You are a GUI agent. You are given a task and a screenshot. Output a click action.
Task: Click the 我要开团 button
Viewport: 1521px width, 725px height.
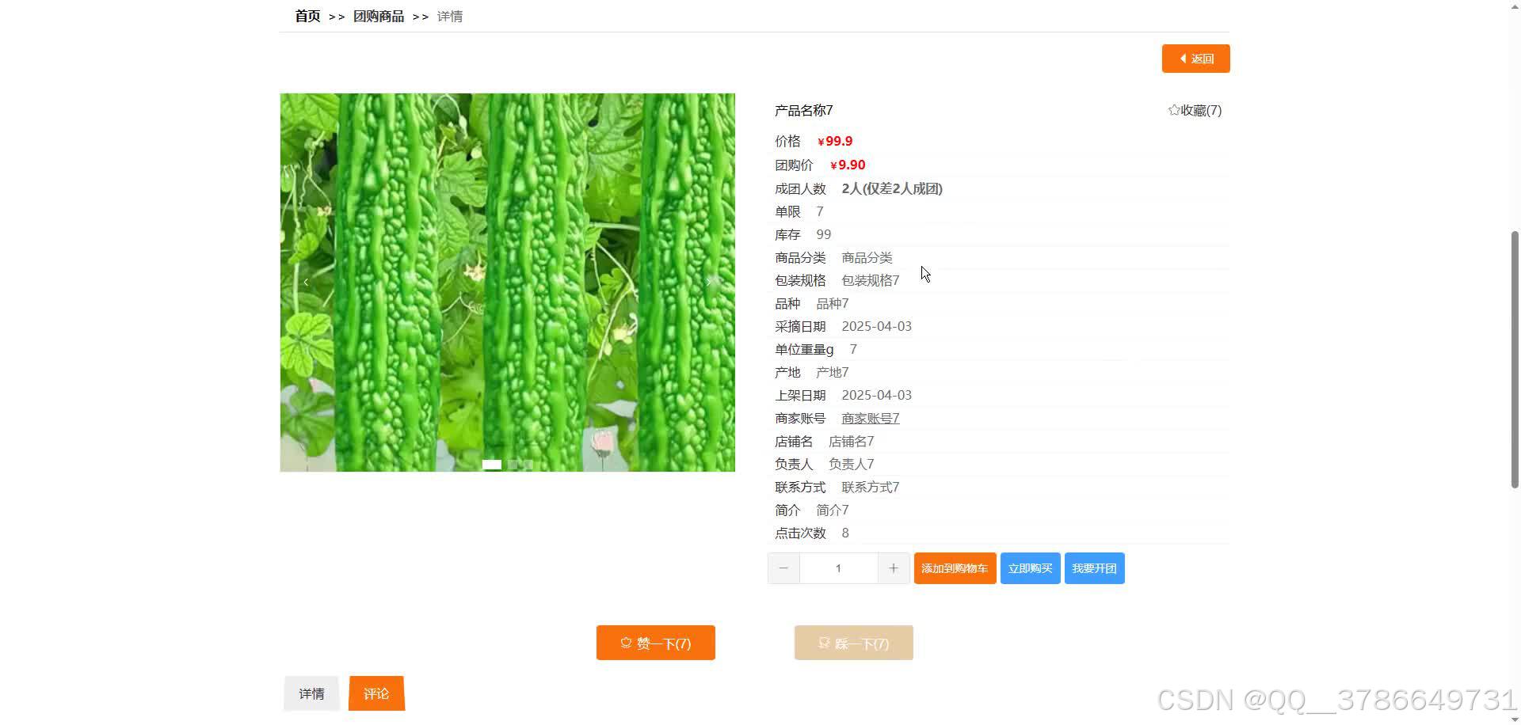tap(1094, 567)
